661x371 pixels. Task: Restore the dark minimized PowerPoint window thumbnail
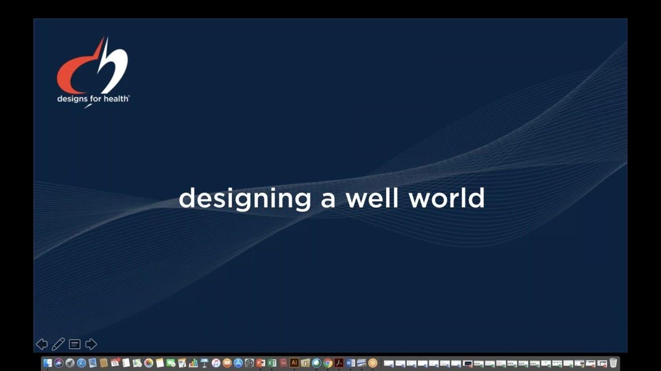click(x=468, y=363)
